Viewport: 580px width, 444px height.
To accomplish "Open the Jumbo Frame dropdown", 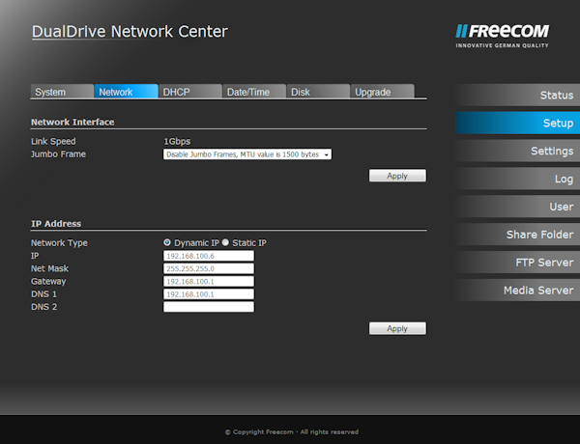I will click(x=246, y=153).
